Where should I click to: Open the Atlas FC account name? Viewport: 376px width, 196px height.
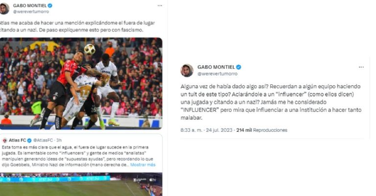point(17,140)
